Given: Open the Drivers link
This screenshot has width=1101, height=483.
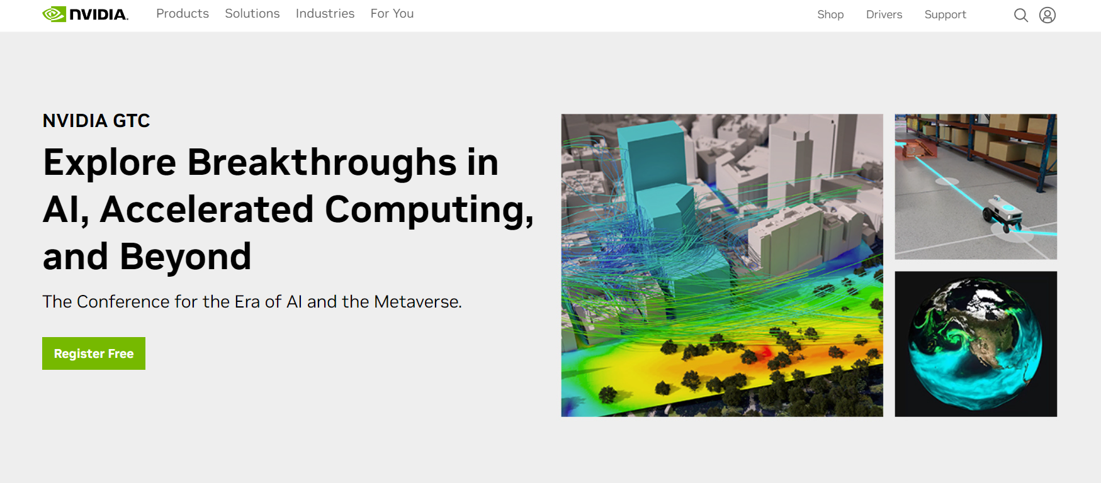Looking at the screenshot, I should pyautogui.click(x=884, y=14).
